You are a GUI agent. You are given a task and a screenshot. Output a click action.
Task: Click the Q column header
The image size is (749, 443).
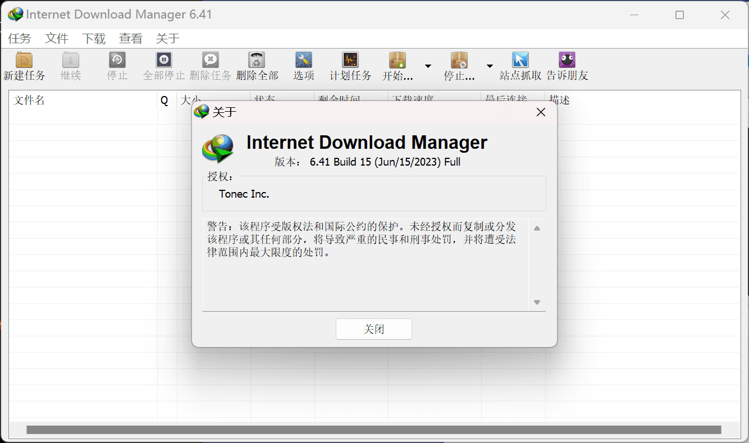pos(167,100)
